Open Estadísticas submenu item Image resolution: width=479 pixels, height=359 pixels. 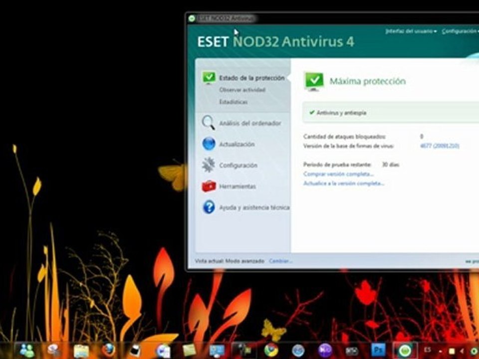(234, 102)
